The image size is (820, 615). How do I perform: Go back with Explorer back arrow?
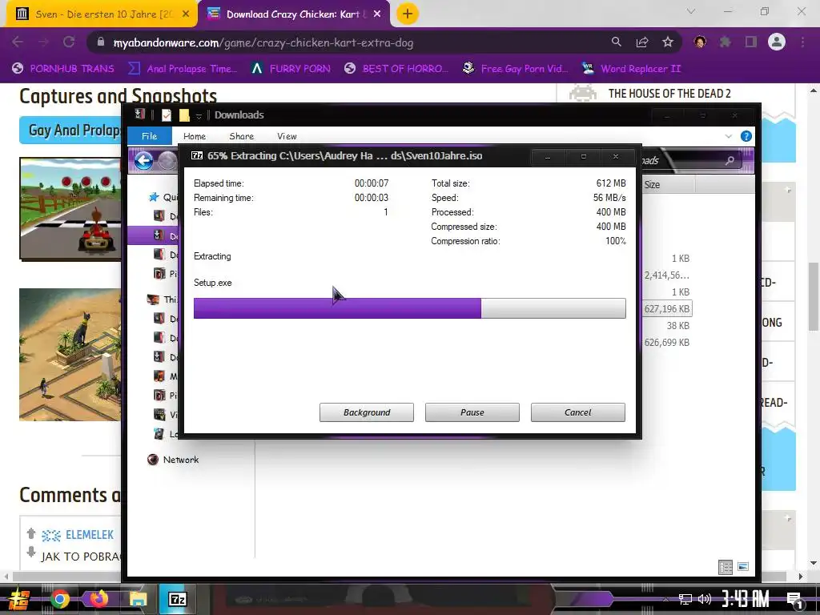pos(144,160)
